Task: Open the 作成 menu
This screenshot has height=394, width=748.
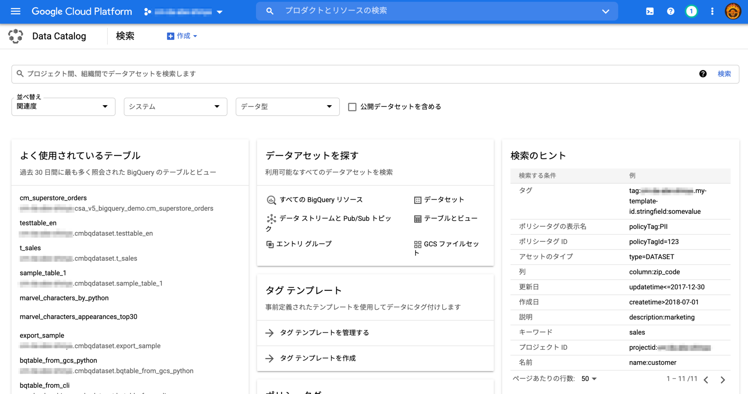Action: 182,36
